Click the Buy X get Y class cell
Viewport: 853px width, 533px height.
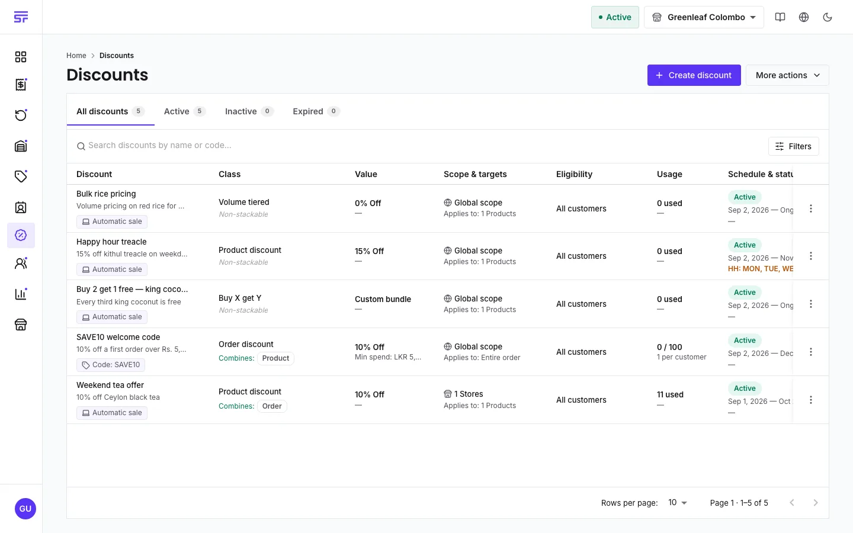pyautogui.click(x=240, y=298)
